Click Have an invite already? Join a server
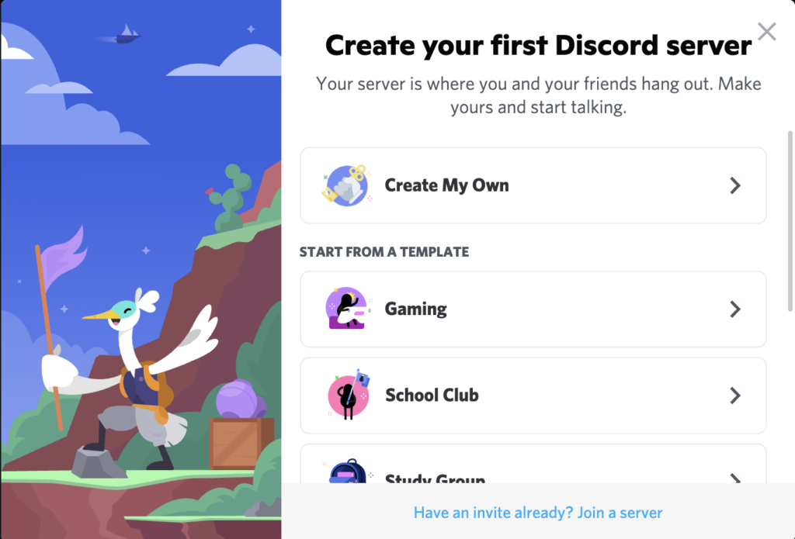This screenshot has width=795, height=539. tap(538, 513)
